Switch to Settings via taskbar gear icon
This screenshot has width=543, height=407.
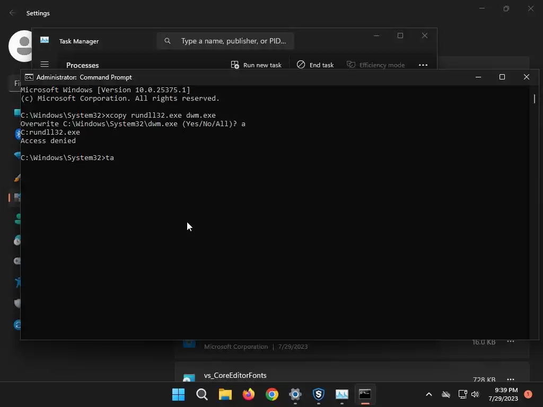pos(295,394)
